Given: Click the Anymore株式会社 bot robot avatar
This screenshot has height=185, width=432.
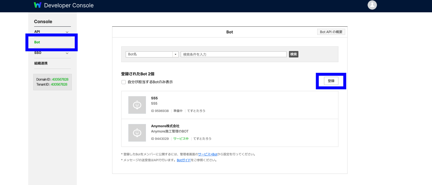Looking at the screenshot, I should click(137, 133).
